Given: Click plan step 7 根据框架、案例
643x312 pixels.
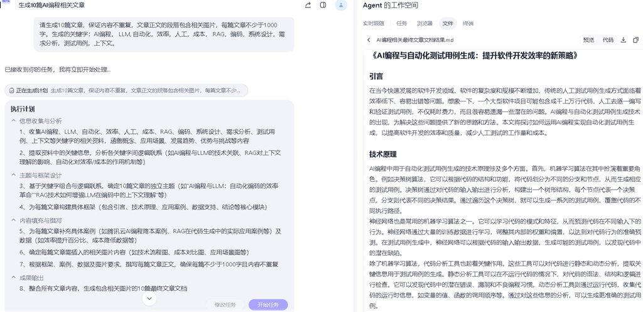Looking at the screenshot, I should (x=149, y=264).
